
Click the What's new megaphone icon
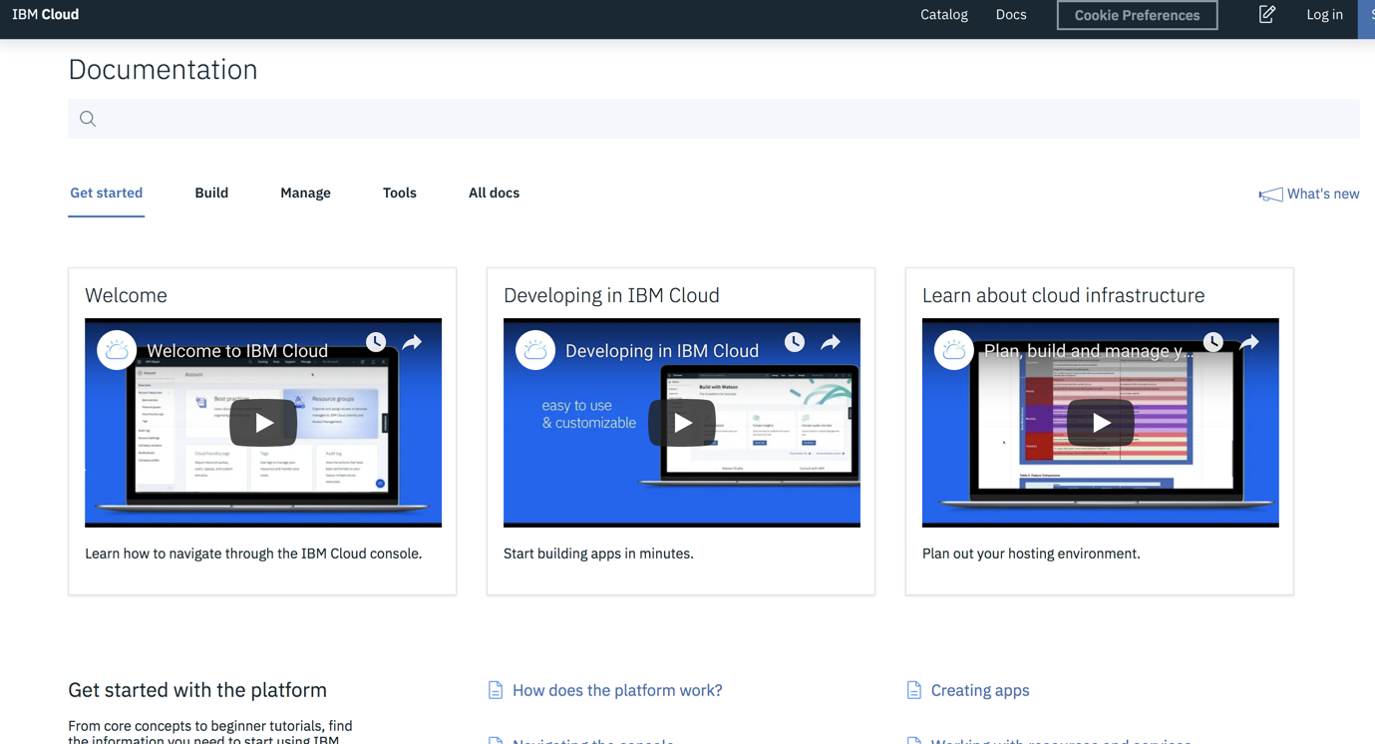pyautogui.click(x=1270, y=193)
